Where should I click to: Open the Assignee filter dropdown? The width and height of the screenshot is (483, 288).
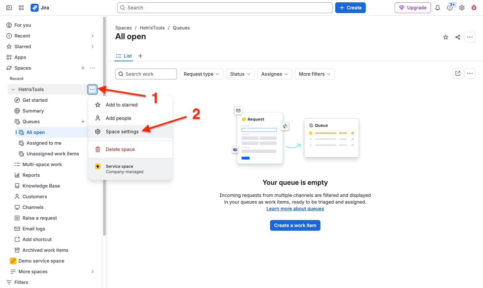275,74
